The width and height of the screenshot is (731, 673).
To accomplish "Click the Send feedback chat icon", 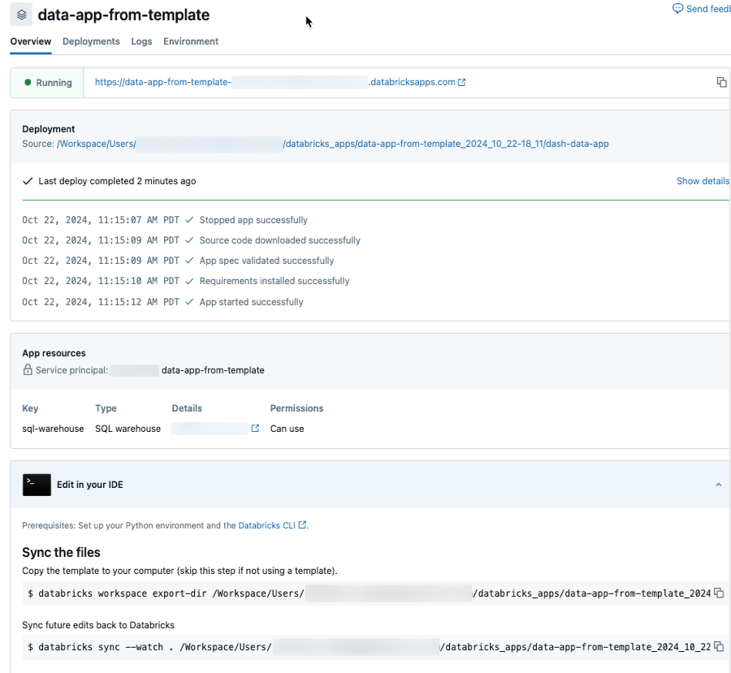I will tap(677, 9).
